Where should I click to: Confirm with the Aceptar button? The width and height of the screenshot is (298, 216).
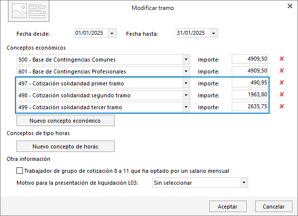pos(228,207)
